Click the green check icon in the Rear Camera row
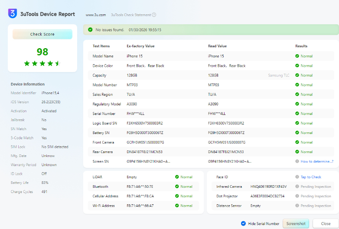The height and width of the screenshot is (229, 339). (297, 152)
